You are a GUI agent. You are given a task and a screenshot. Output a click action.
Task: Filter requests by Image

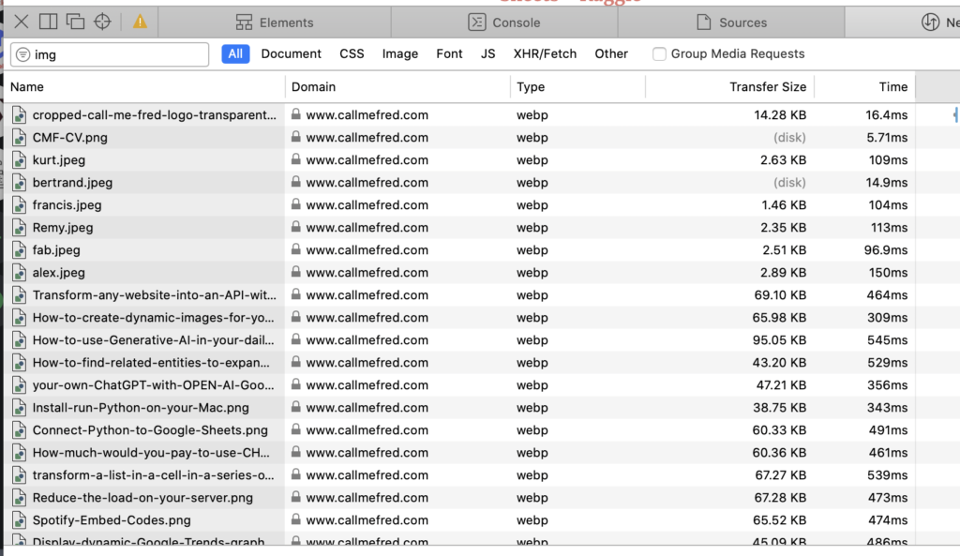399,53
